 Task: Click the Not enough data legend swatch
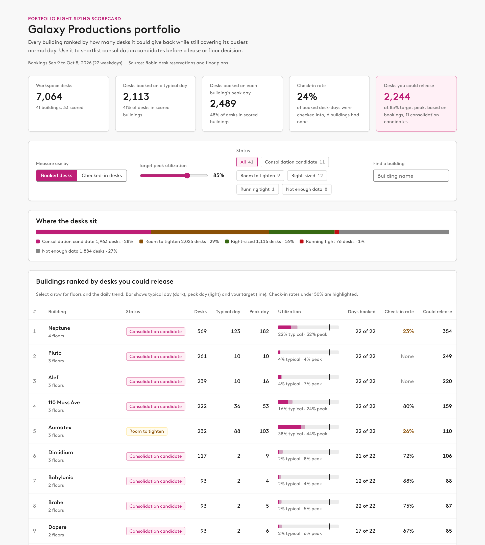38,251
